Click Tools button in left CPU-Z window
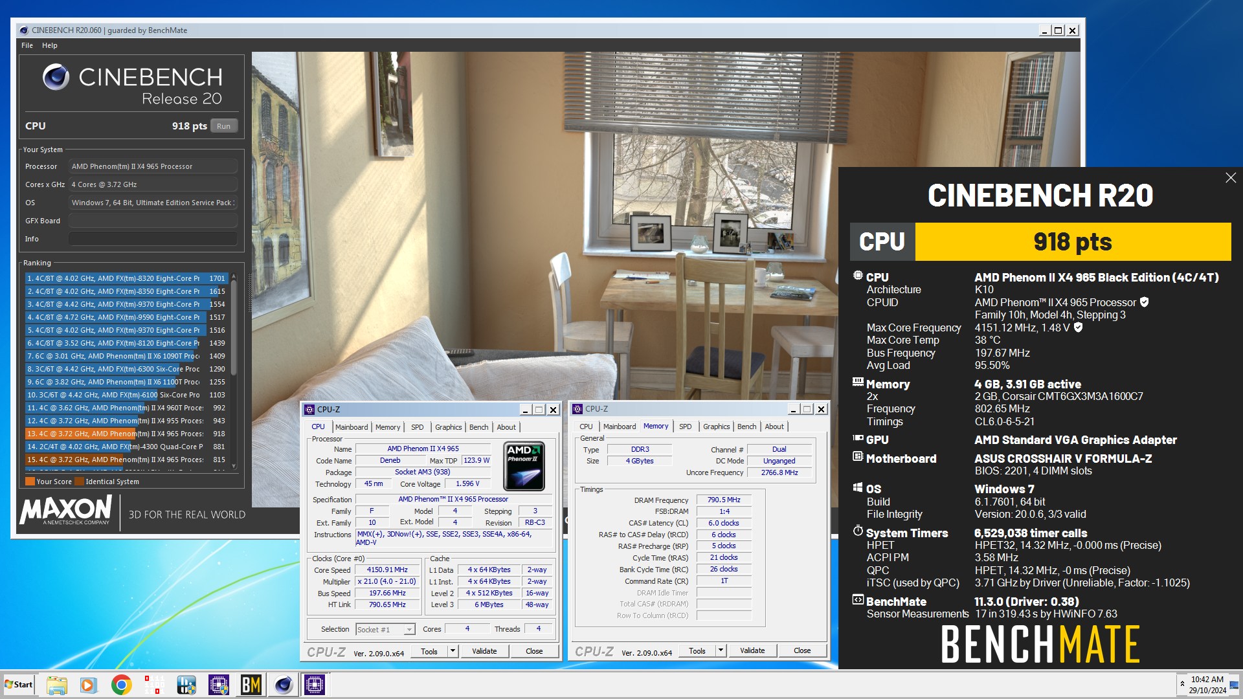Image resolution: width=1243 pixels, height=699 pixels. [429, 652]
